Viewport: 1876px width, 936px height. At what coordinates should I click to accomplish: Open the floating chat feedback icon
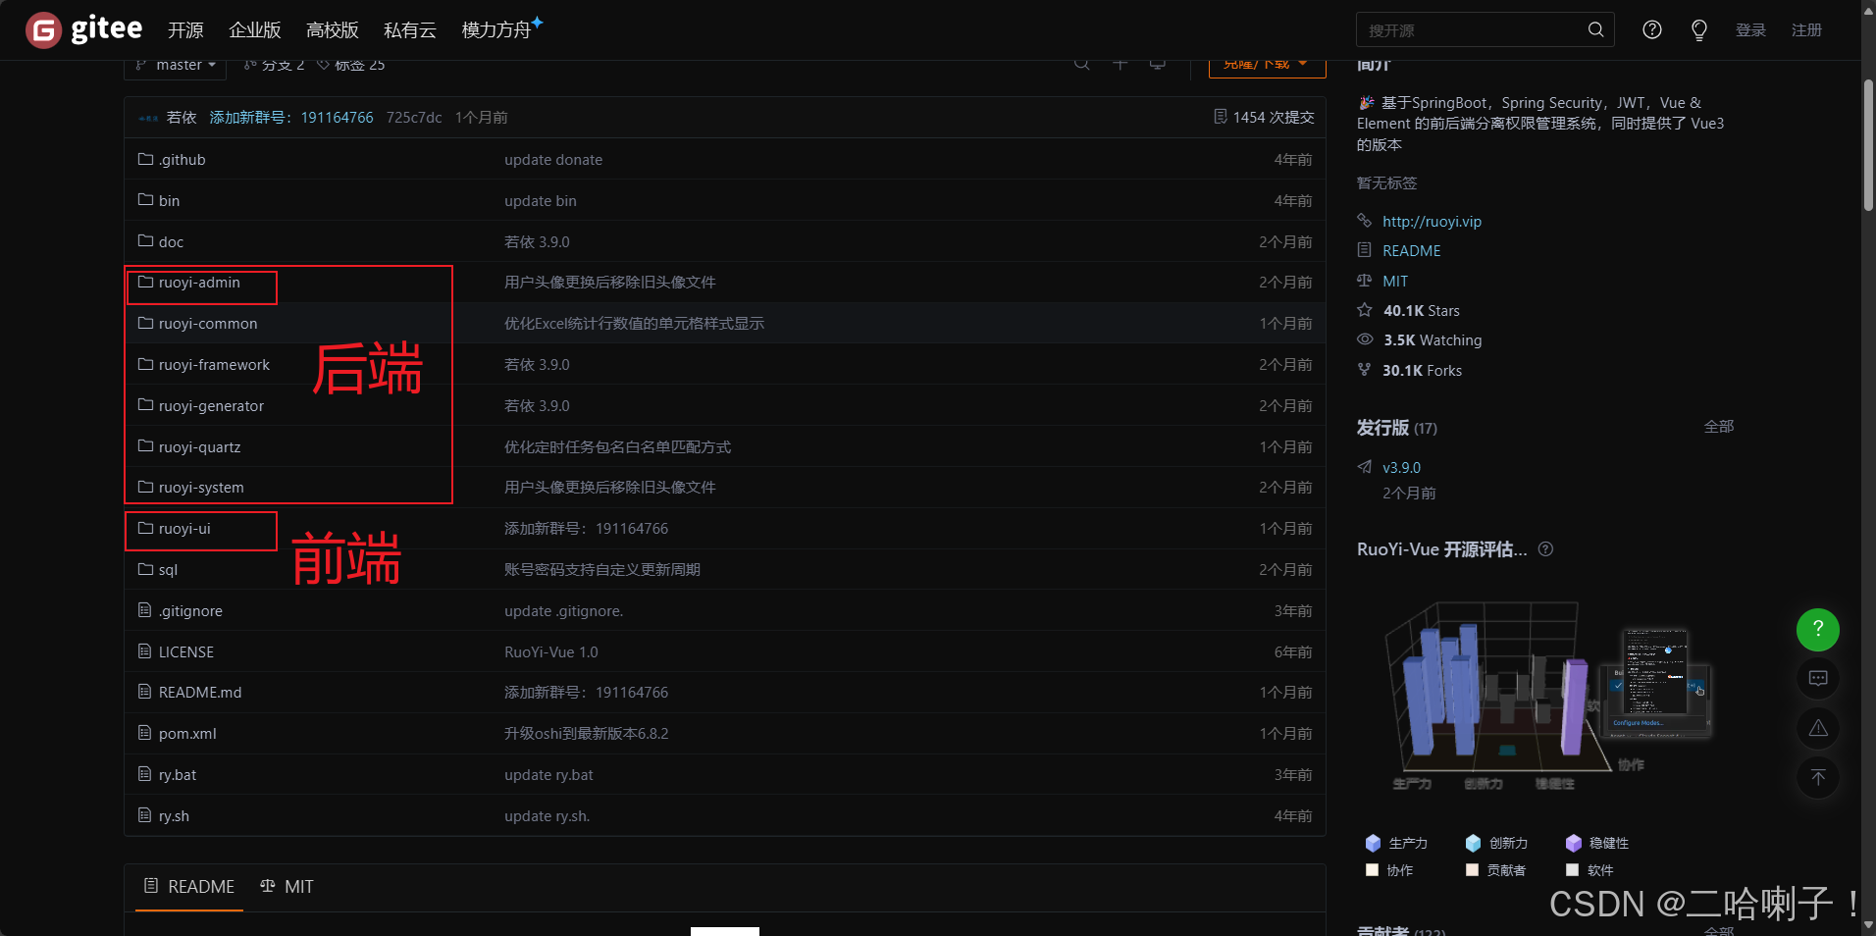[x=1818, y=678]
